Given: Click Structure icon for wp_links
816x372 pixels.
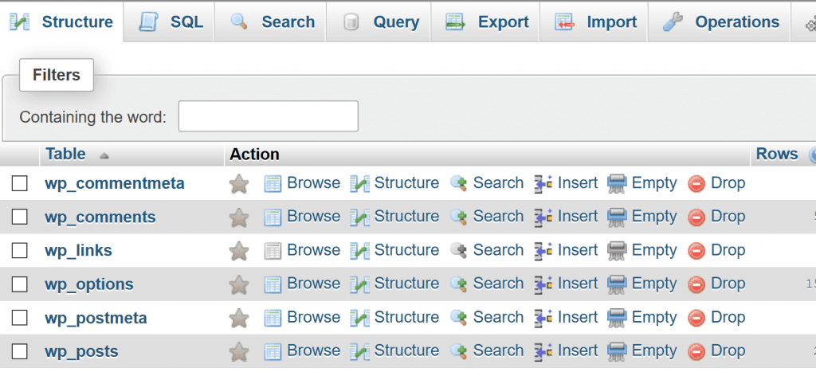Looking at the screenshot, I should 359,251.
